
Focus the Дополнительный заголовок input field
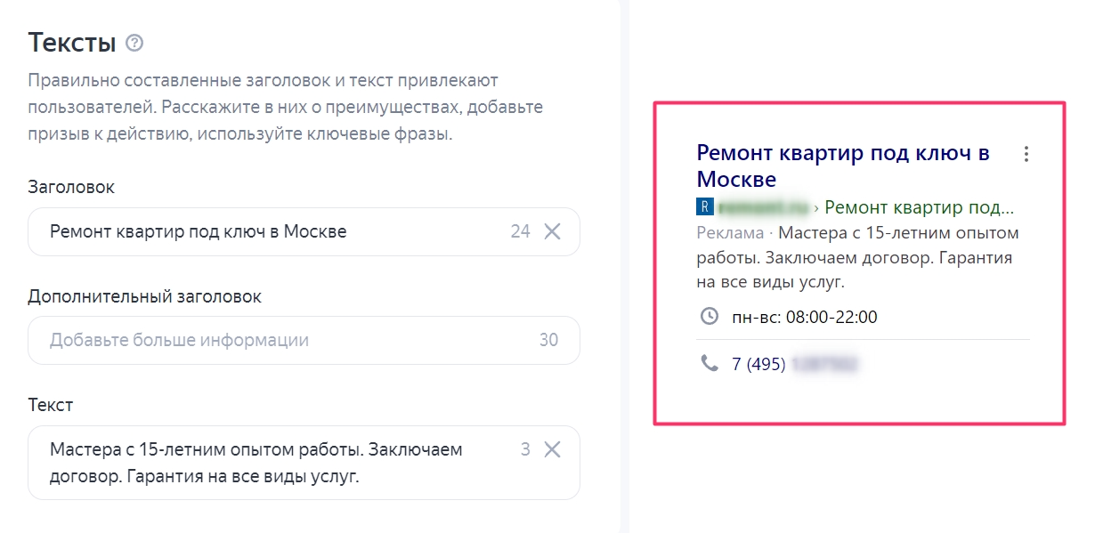click(267, 340)
